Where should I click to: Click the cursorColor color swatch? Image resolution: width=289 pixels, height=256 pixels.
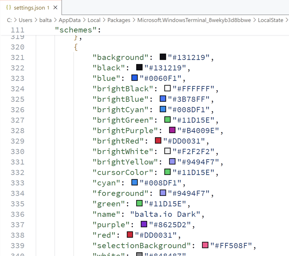[167, 172]
